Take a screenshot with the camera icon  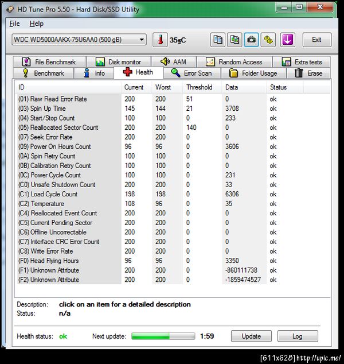tap(251, 40)
